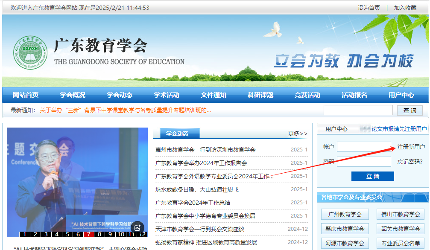
Task: Switch slideshow to slide 3
Action: click(46, 234)
